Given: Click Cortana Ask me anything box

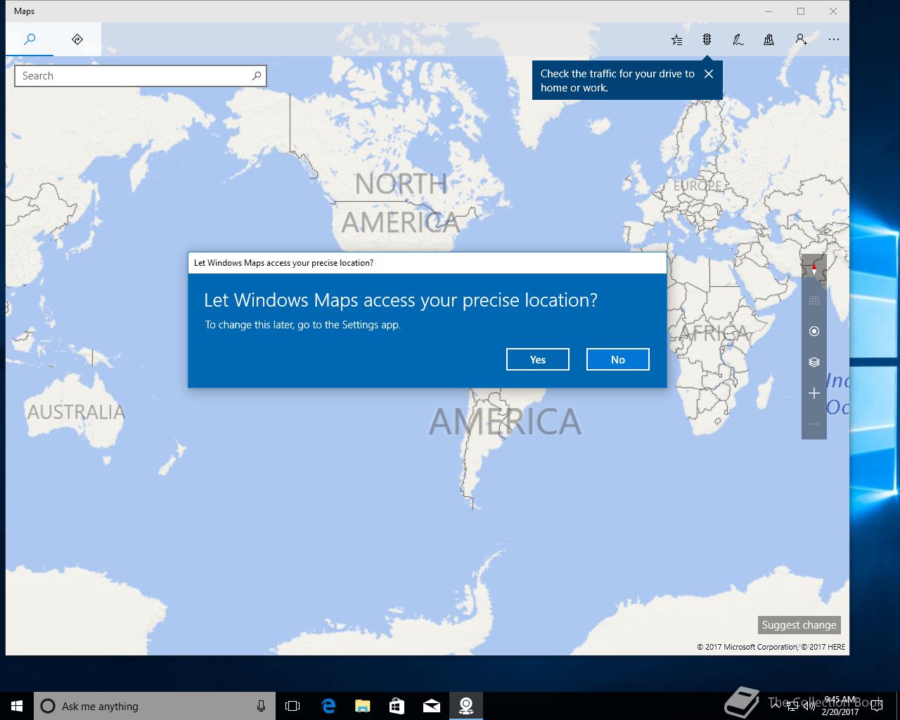Looking at the screenshot, I should click(155, 706).
